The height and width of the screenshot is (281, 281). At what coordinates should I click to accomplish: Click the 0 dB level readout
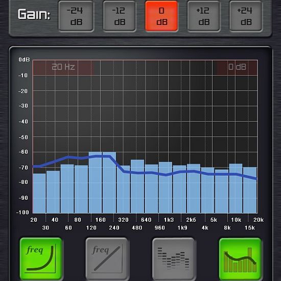237,67
